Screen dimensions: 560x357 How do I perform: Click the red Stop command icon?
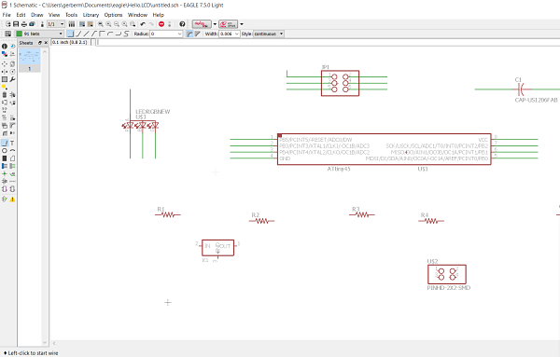point(161,24)
